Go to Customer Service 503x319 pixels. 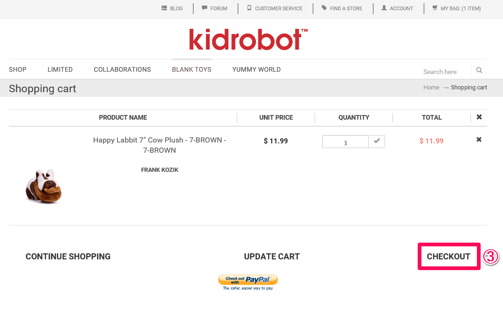(275, 8)
